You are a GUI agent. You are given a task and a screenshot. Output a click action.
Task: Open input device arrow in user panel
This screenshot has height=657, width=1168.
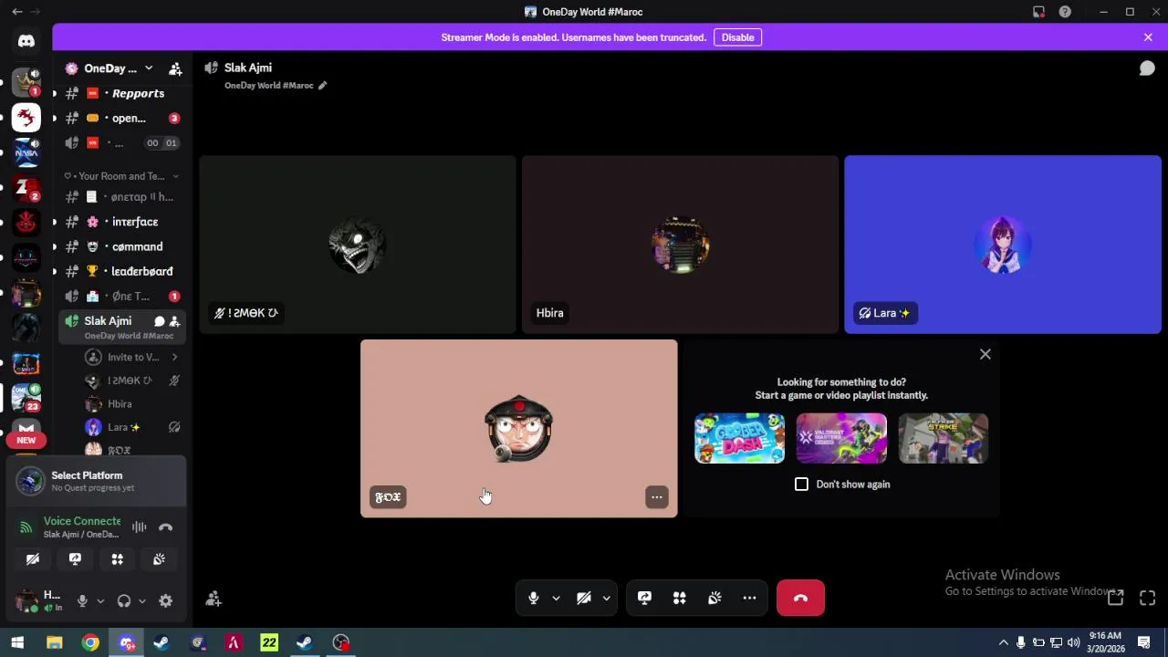point(100,600)
